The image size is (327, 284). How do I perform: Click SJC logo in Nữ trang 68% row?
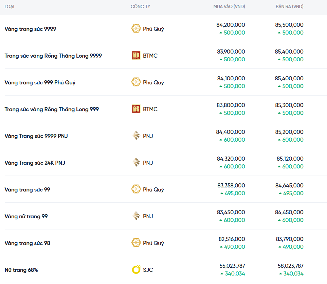tap(136, 270)
